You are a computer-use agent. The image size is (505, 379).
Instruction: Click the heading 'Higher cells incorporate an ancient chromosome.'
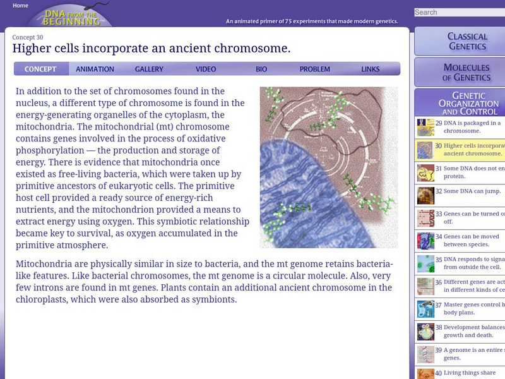coord(151,49)
